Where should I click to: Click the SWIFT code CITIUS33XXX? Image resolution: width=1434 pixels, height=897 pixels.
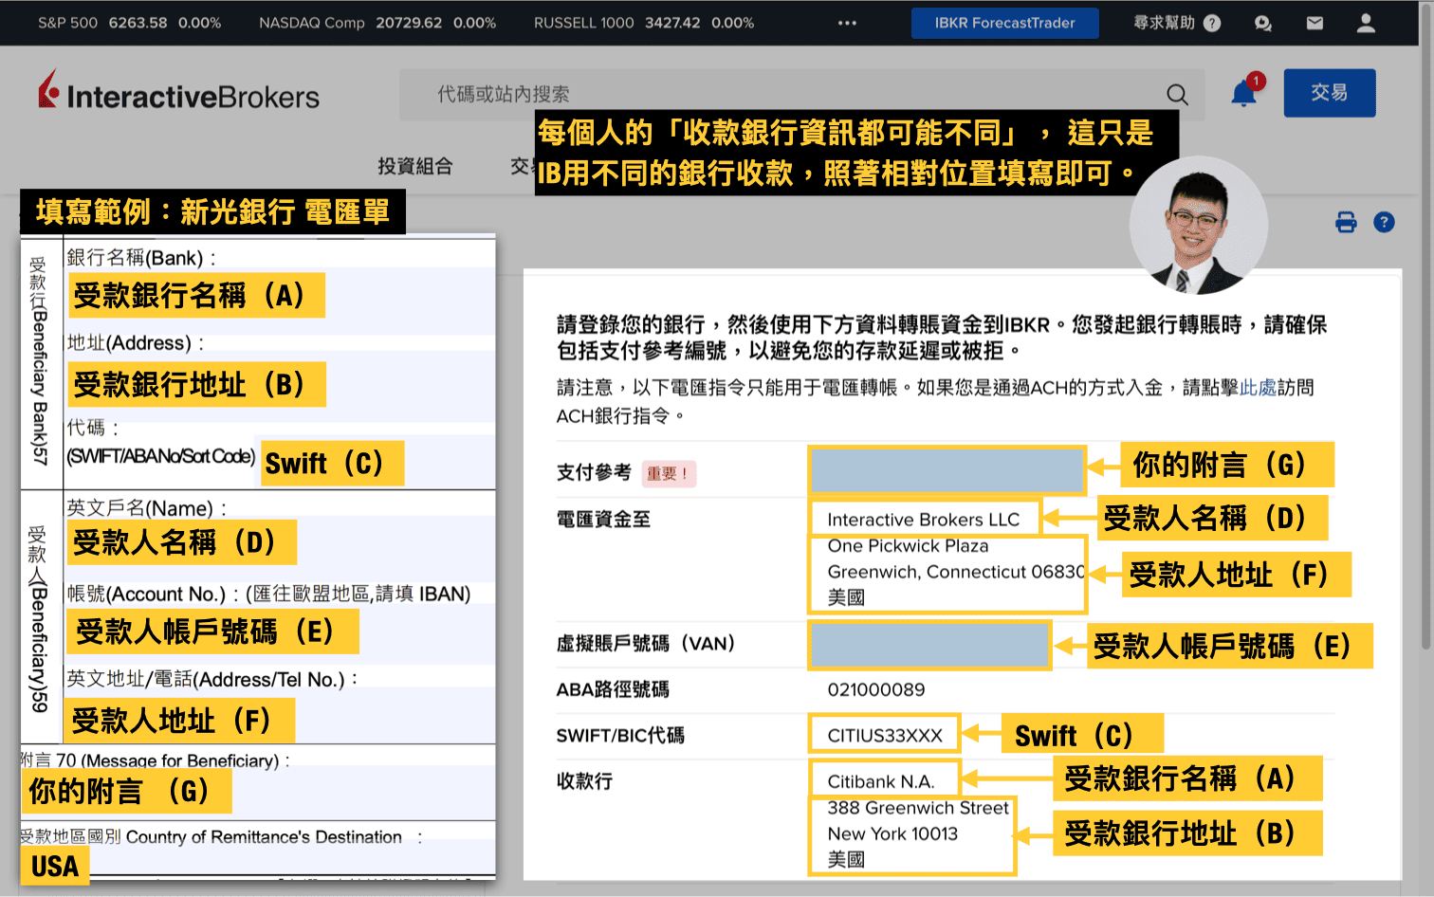[885, 736]
